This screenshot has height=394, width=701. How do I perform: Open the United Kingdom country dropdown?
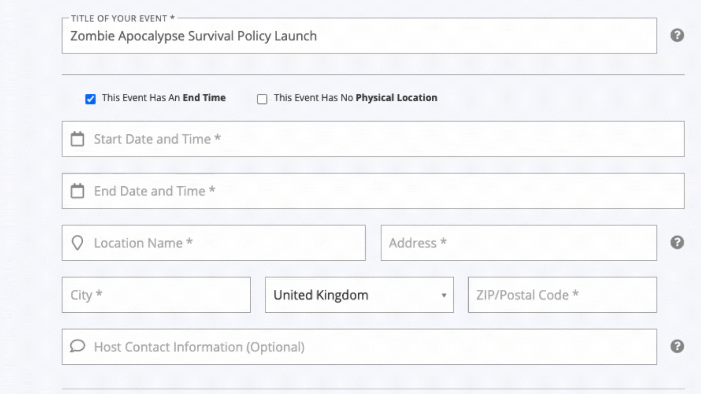359,295
